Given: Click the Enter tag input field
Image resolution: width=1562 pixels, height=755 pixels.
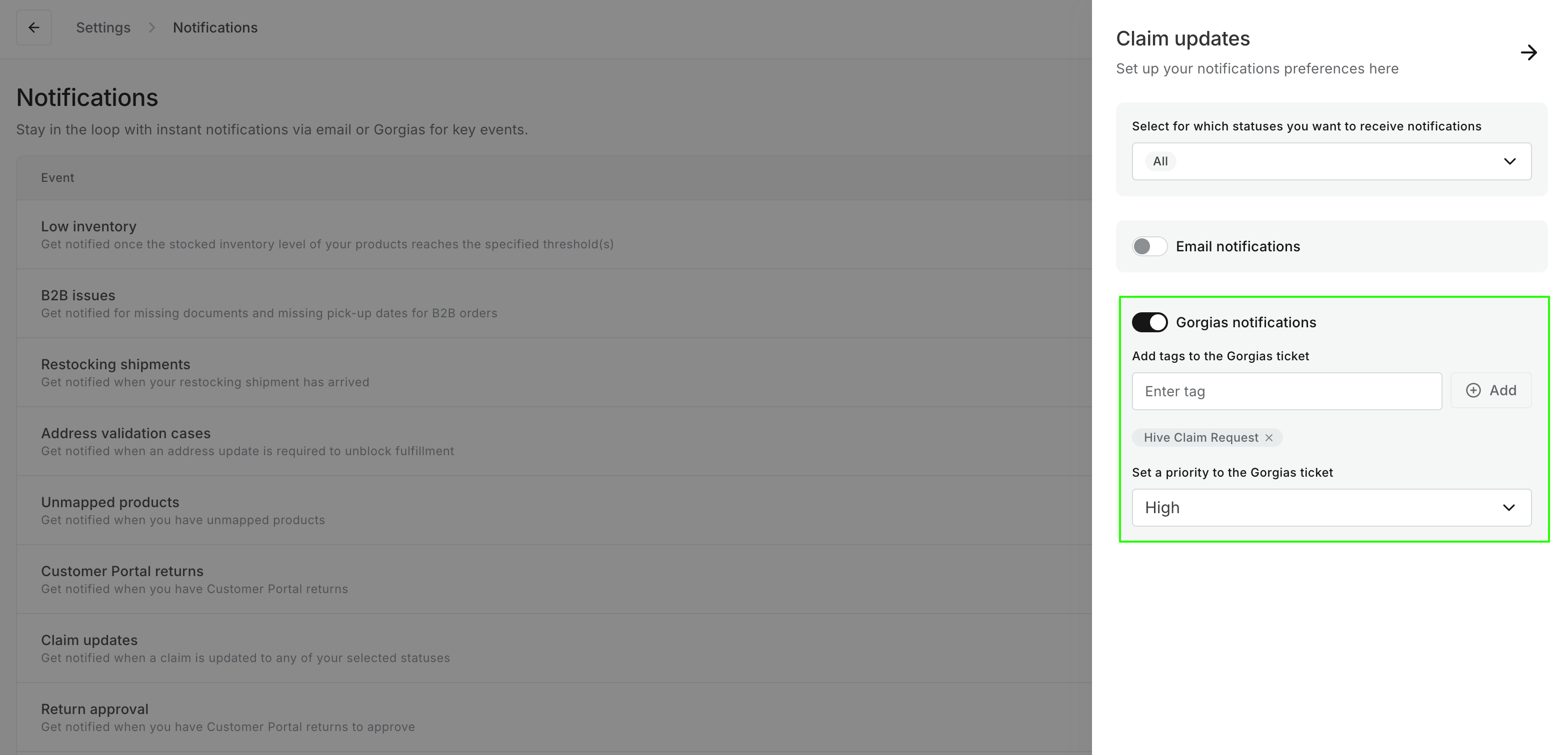Looking at the screenshot, I should coord(1286,391).
